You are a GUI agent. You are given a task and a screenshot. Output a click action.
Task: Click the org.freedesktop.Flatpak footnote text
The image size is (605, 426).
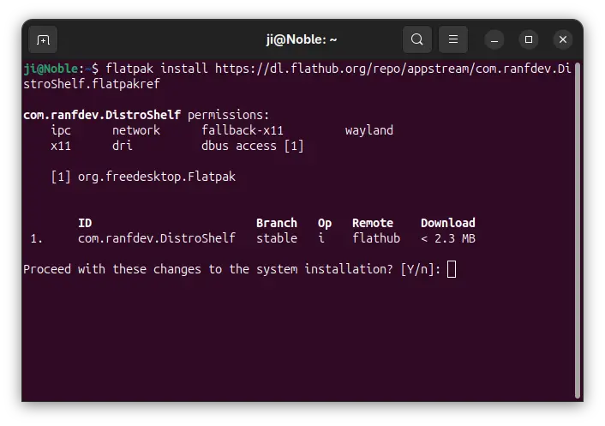(x=157, y=177)
